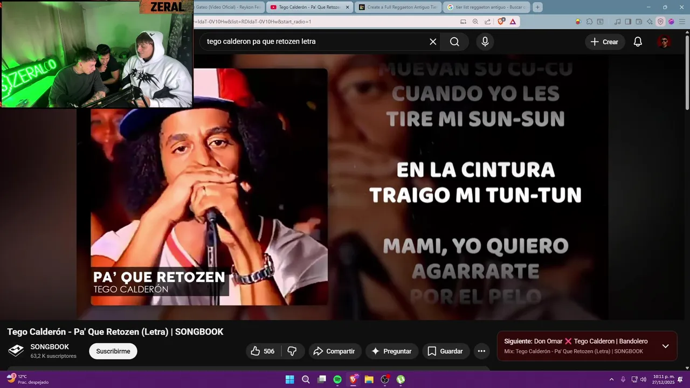Clear the YouTube search box text

point(433,41)
